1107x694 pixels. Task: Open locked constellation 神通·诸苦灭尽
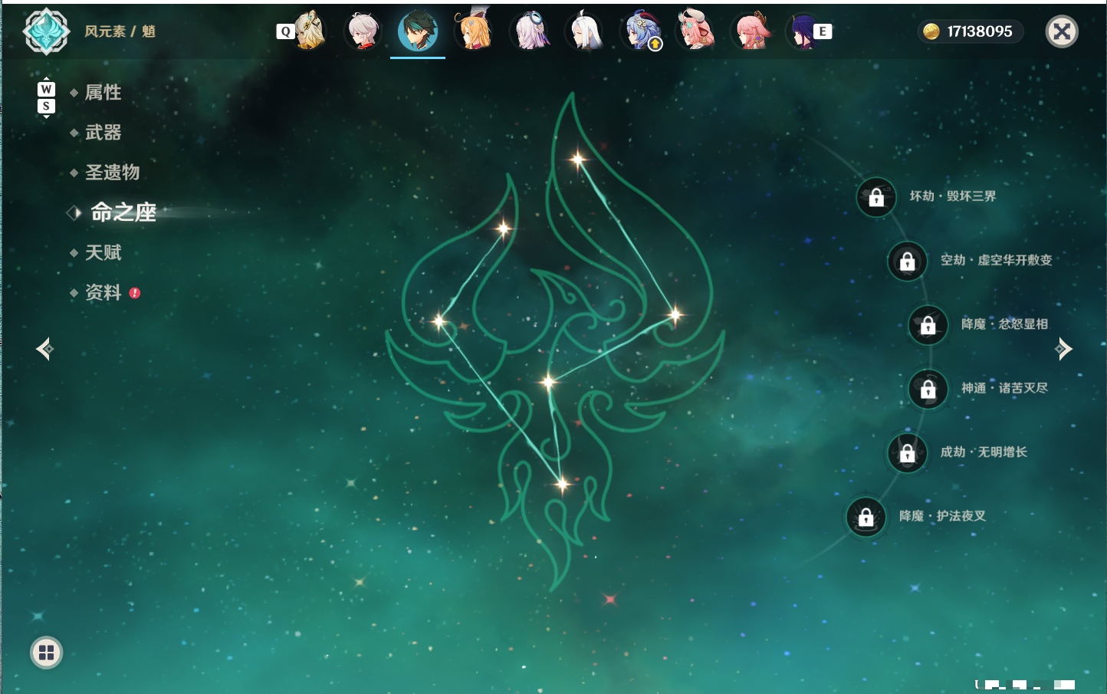point(928,389)
